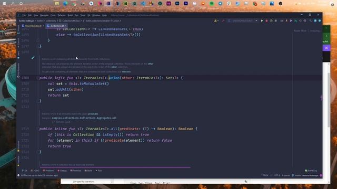Click the blue round icon beside search
This screenshot has height=189, width=337.
coord(315,21)
